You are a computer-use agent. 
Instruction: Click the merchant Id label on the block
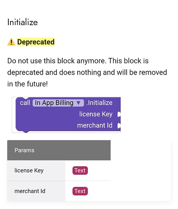tap(95, 125)
